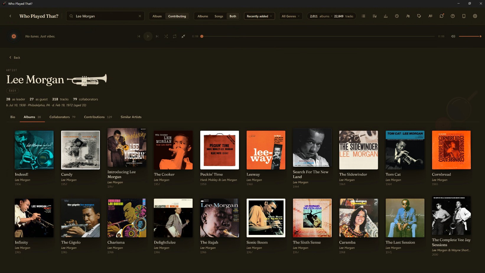Skip to the previous track

139,36
